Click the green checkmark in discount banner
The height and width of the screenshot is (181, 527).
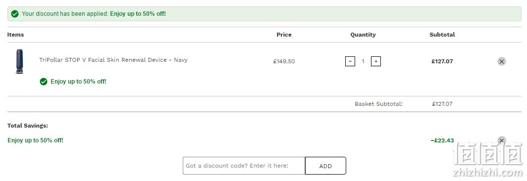[15, 14]
